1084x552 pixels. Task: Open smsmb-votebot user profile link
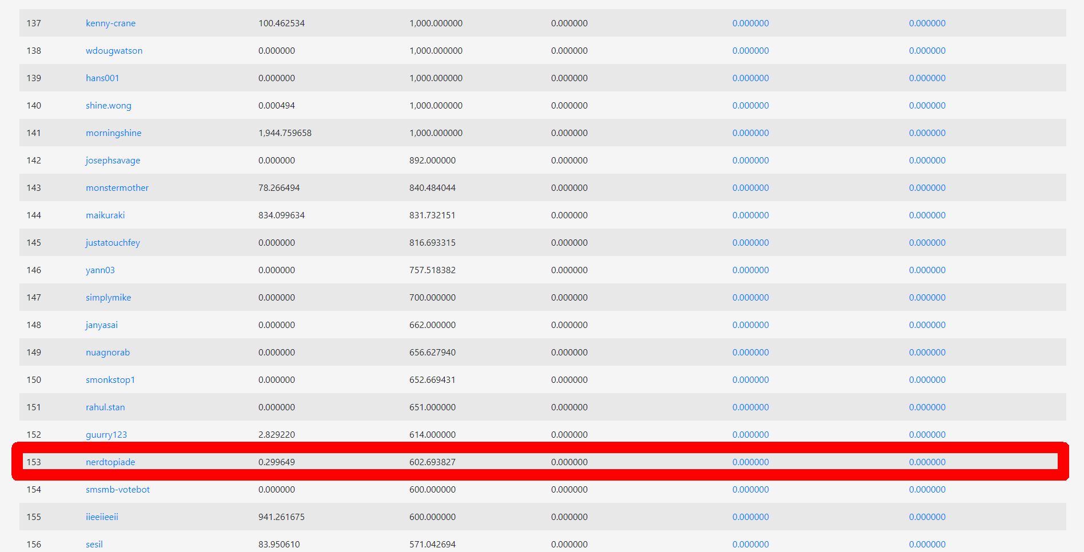coord(118,490)
